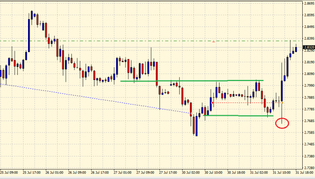Click the 2.7585 price axis label
315x179 pixels.
point(310,132)
